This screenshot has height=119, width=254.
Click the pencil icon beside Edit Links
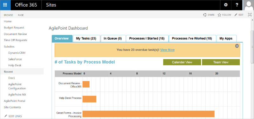pyautogui.click(x=6, y=116)
